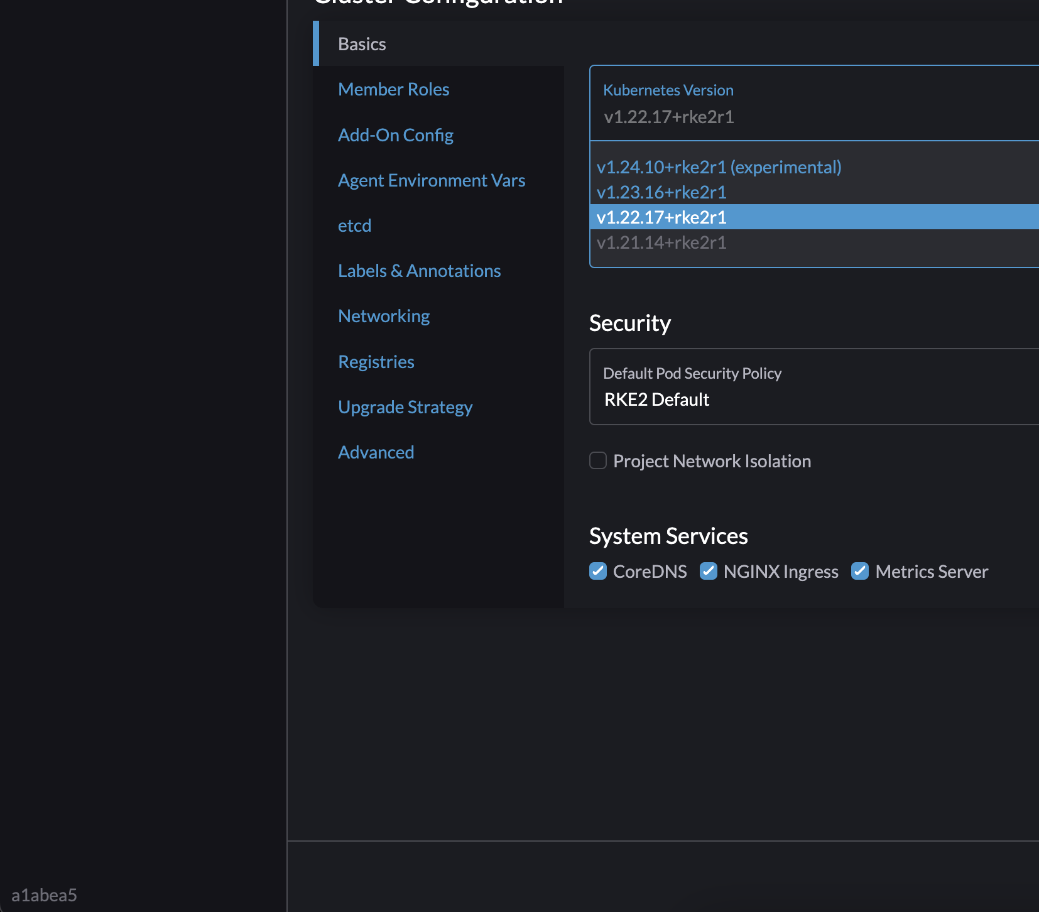Screen dimensions: 1039x912
Task: Choose Kubernetes version v1.23.16+rke2r1
Action: point(661,192)
